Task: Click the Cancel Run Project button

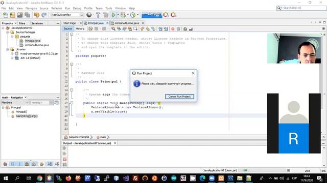Action: click(x=179, y=97)
